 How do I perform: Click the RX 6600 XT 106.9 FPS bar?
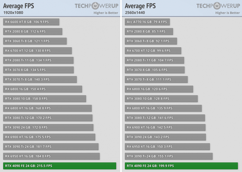coord(31,22)
